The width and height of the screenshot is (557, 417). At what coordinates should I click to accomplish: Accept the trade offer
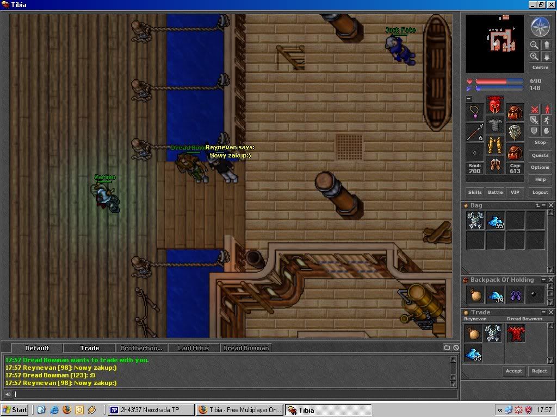pos(513,371)
